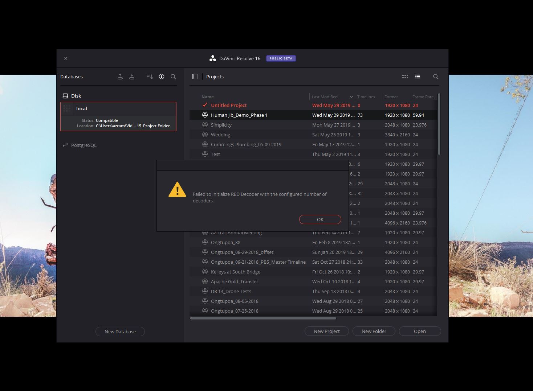Screen dimensions: 533x391
Task: Click the Disk database category
Action: (72, 96)
